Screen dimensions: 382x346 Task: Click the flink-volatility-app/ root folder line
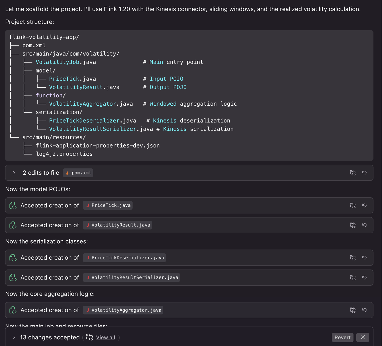click(x=44, y=37)
